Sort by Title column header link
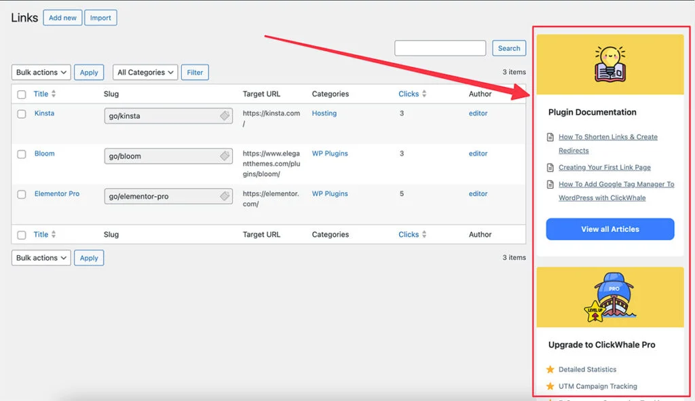The width and height of the screenshot is (695, 401). (x=41, y=94)
